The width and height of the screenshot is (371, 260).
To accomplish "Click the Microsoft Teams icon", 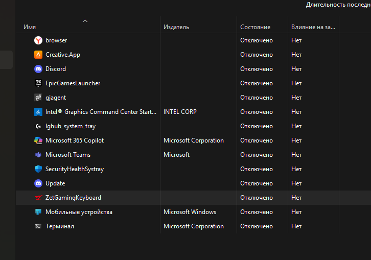I will pos(38,155).
